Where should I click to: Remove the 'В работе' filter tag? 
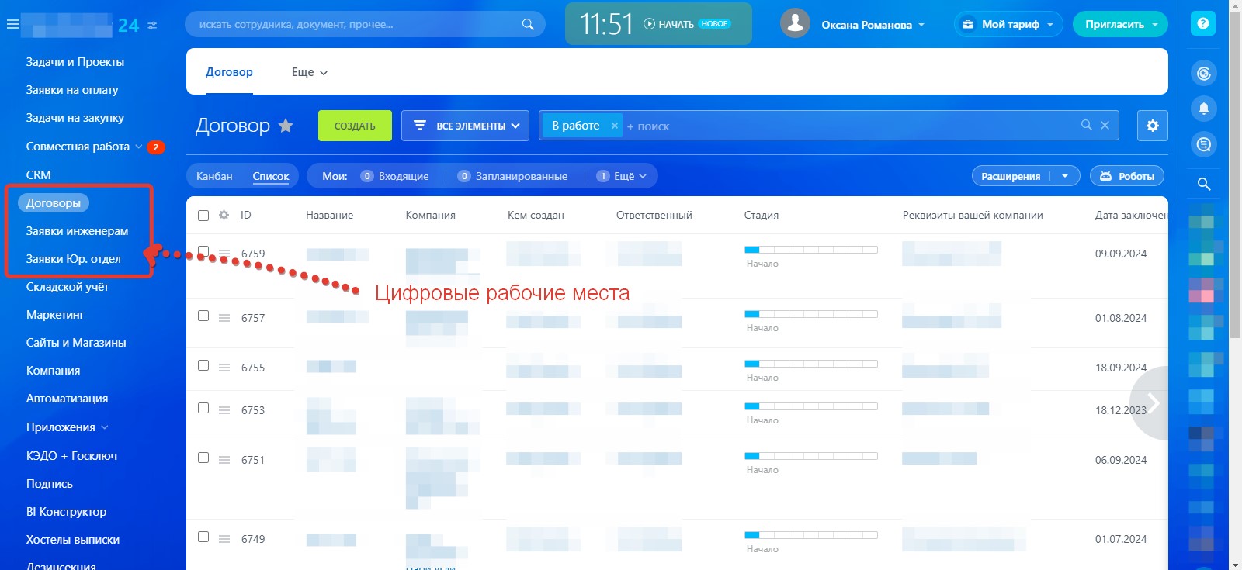[x=615, y=126]
